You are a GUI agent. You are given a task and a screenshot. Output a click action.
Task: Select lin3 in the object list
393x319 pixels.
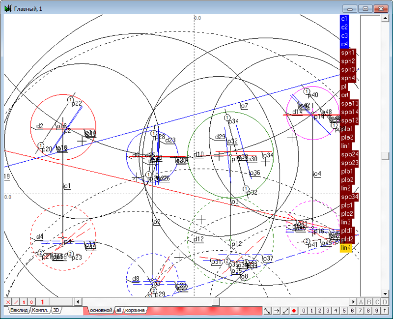(x=346, y=222)
